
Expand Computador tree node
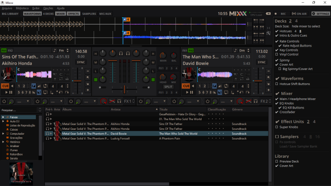coord(3,134)
